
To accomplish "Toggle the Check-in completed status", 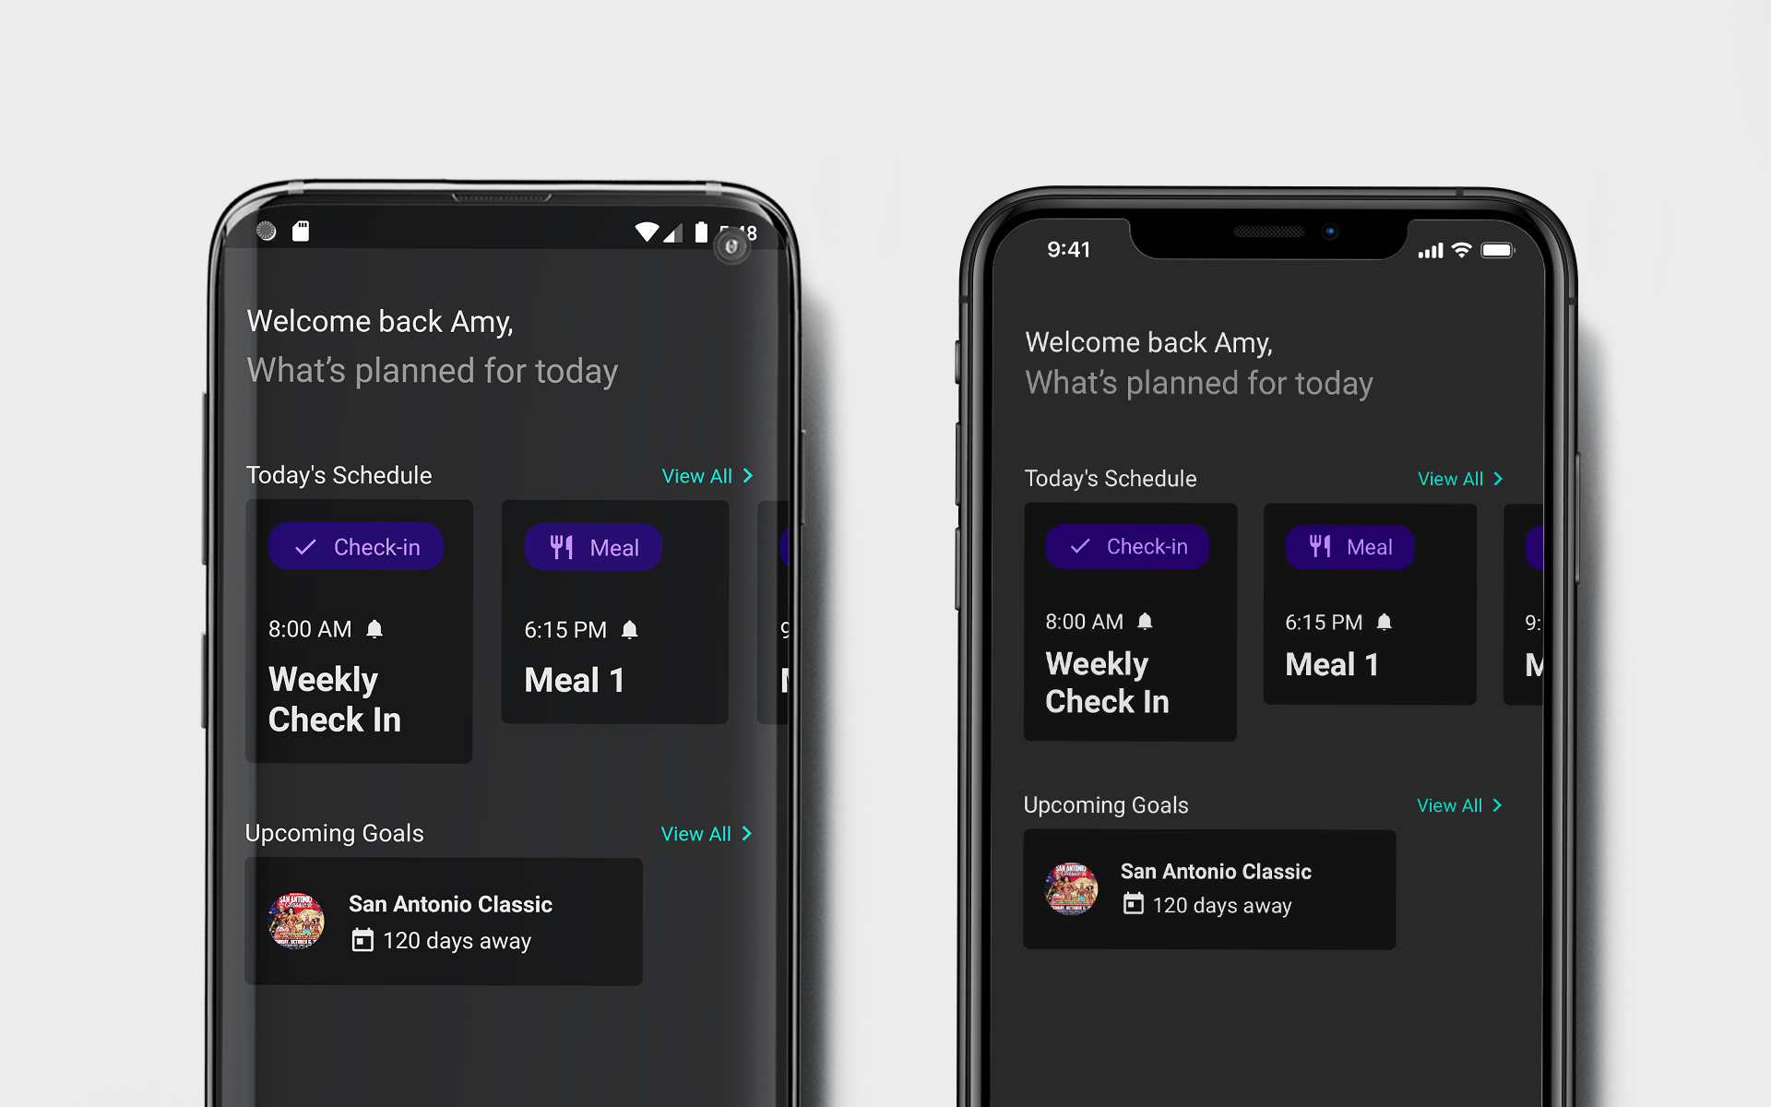I will tap(357, 548).
